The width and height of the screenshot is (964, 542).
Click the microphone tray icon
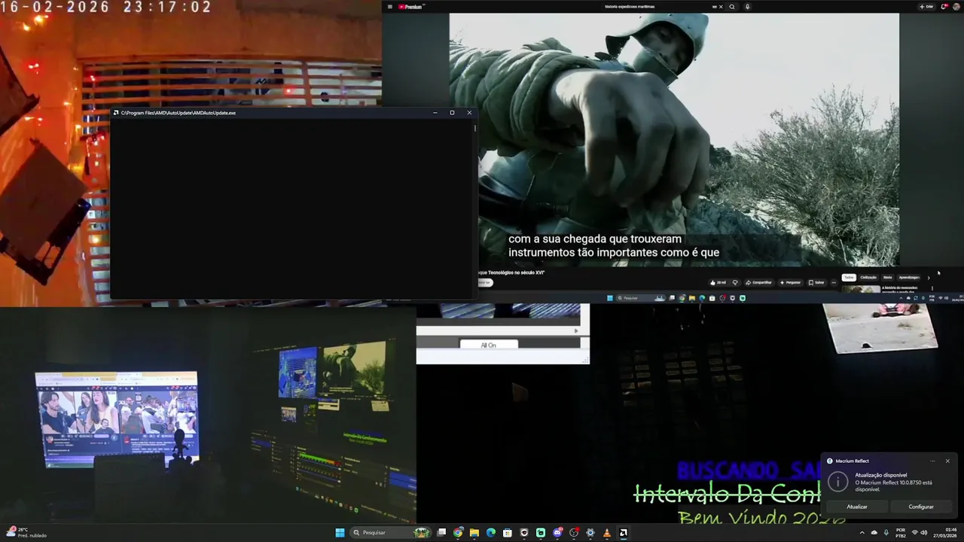(886, 533)
